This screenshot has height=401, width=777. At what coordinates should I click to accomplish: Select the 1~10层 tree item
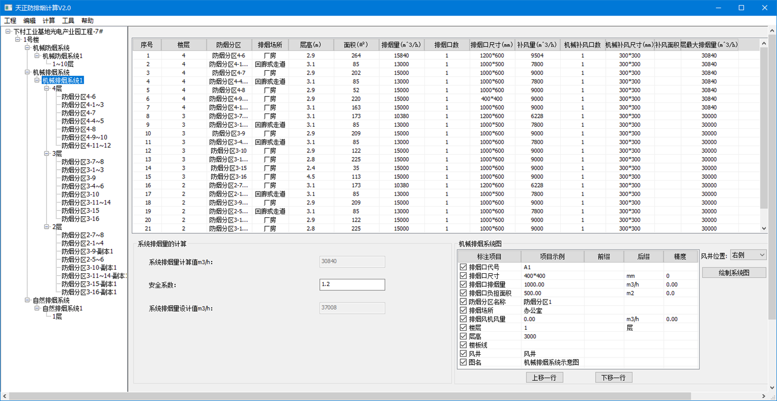tap(63, 64)
